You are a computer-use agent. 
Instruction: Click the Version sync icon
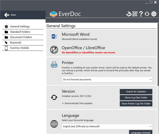coord(54,97)
